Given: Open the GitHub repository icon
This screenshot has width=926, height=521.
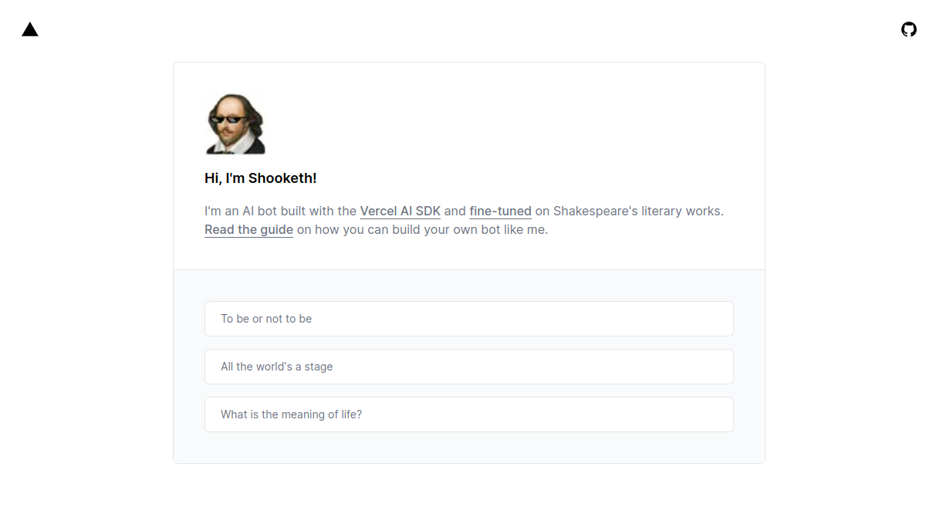Looking at the screenshot, I should coord(909,29).
